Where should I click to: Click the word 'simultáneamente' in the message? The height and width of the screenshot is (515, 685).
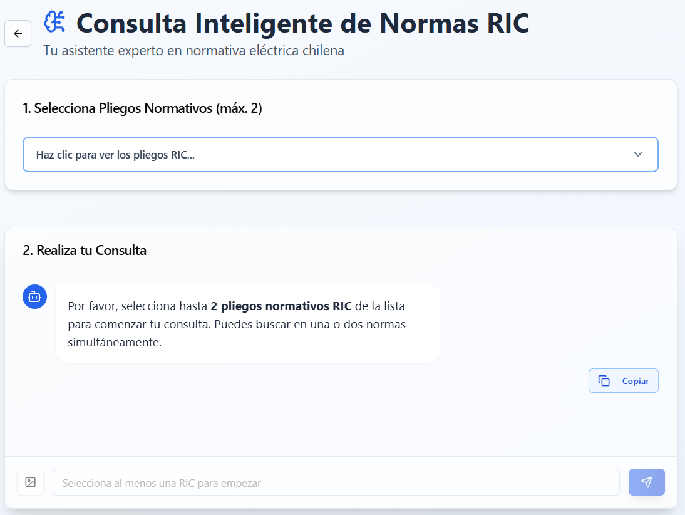tap(115, 343)
